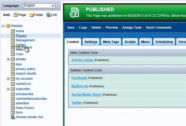Click the Add Page icon
The image size is (186, 126).
[x=16, y=15]
